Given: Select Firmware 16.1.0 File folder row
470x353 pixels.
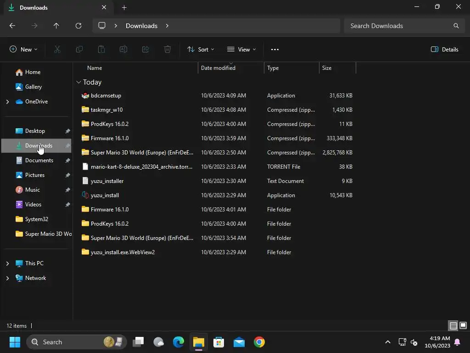Looking at the screenshot, I should pos(217,210).
